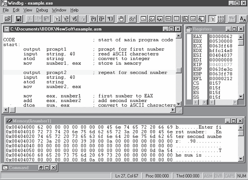Screen dimensions: 248x180
Task: Click the ESP value 0063fe3c
Action: pos(221,69)
